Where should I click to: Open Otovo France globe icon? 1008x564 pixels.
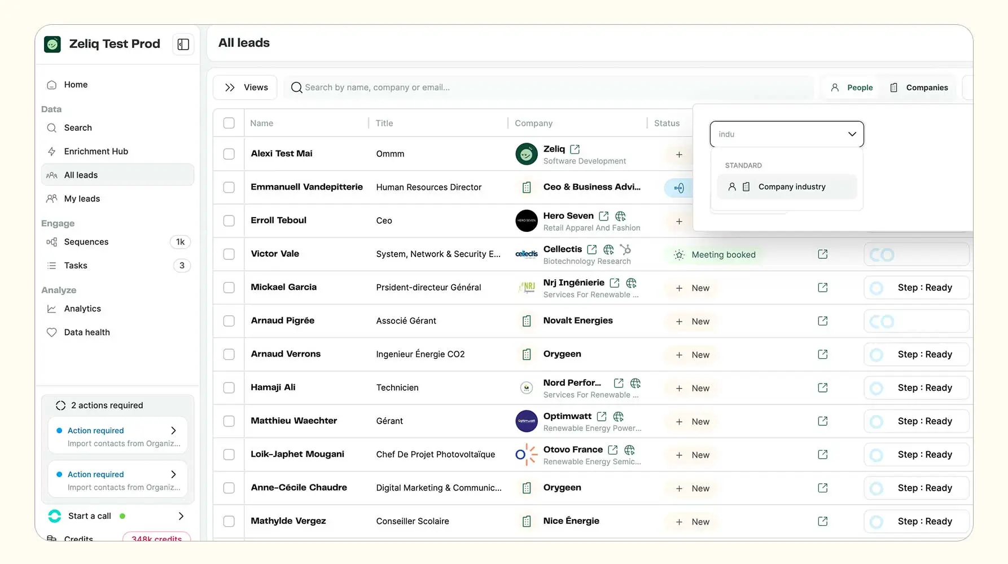[629, 450]
